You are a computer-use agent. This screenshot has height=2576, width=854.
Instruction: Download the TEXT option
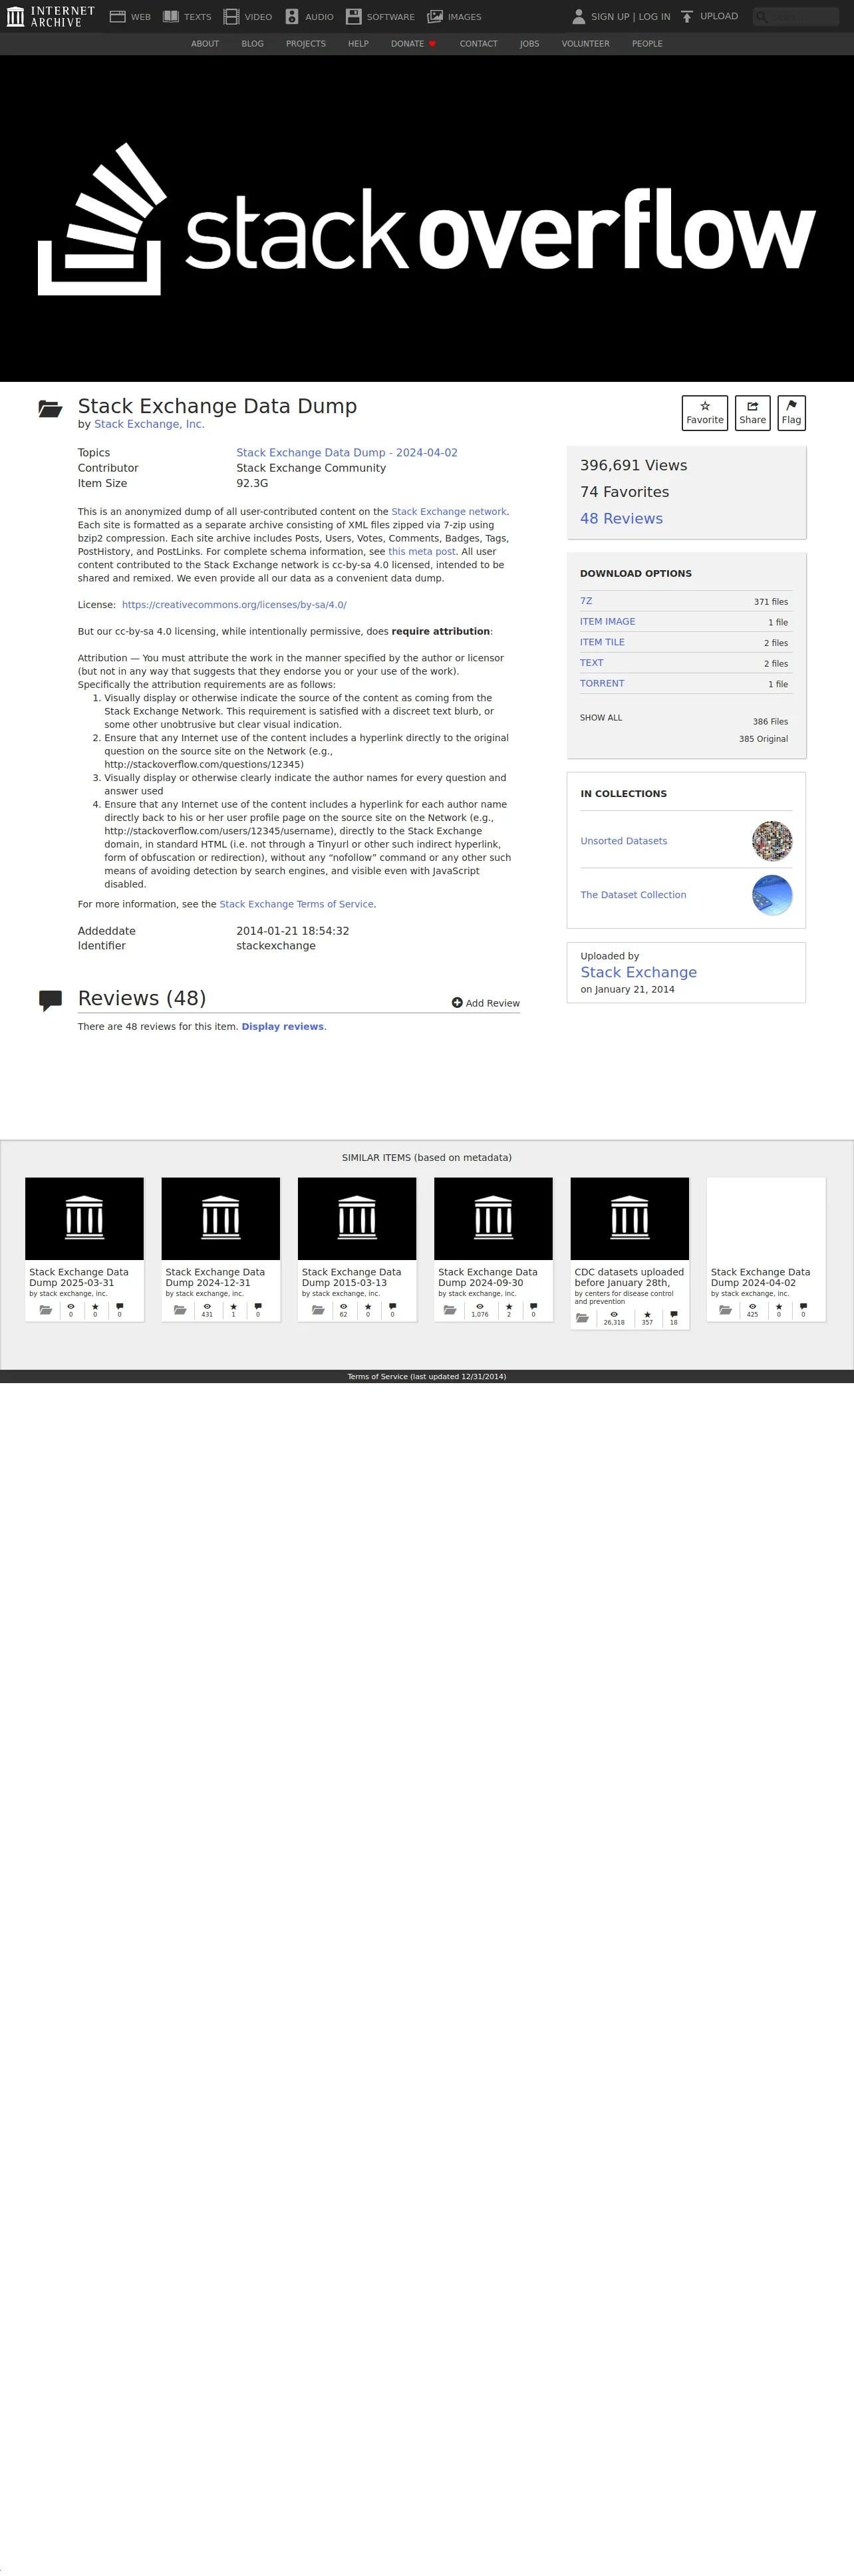click(x=592, y=663)
